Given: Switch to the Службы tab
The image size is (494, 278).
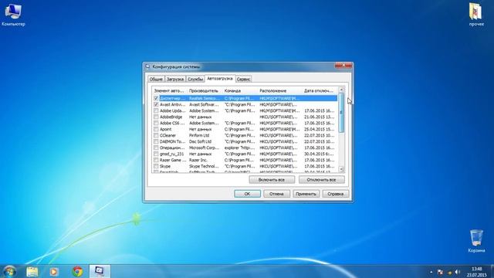Looking at the screenshot, I should (195, 79).
